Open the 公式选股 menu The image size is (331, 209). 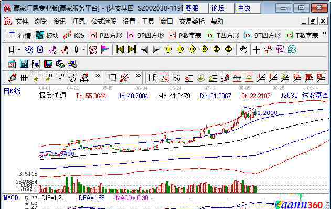pyautogui.click(x=104, y=22)
